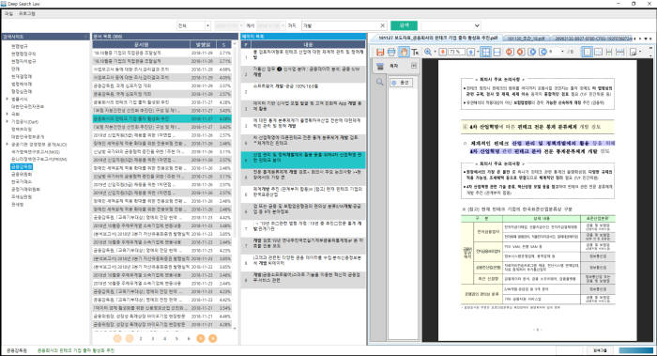Go to last page of the PDF

[x=543, y=52]
